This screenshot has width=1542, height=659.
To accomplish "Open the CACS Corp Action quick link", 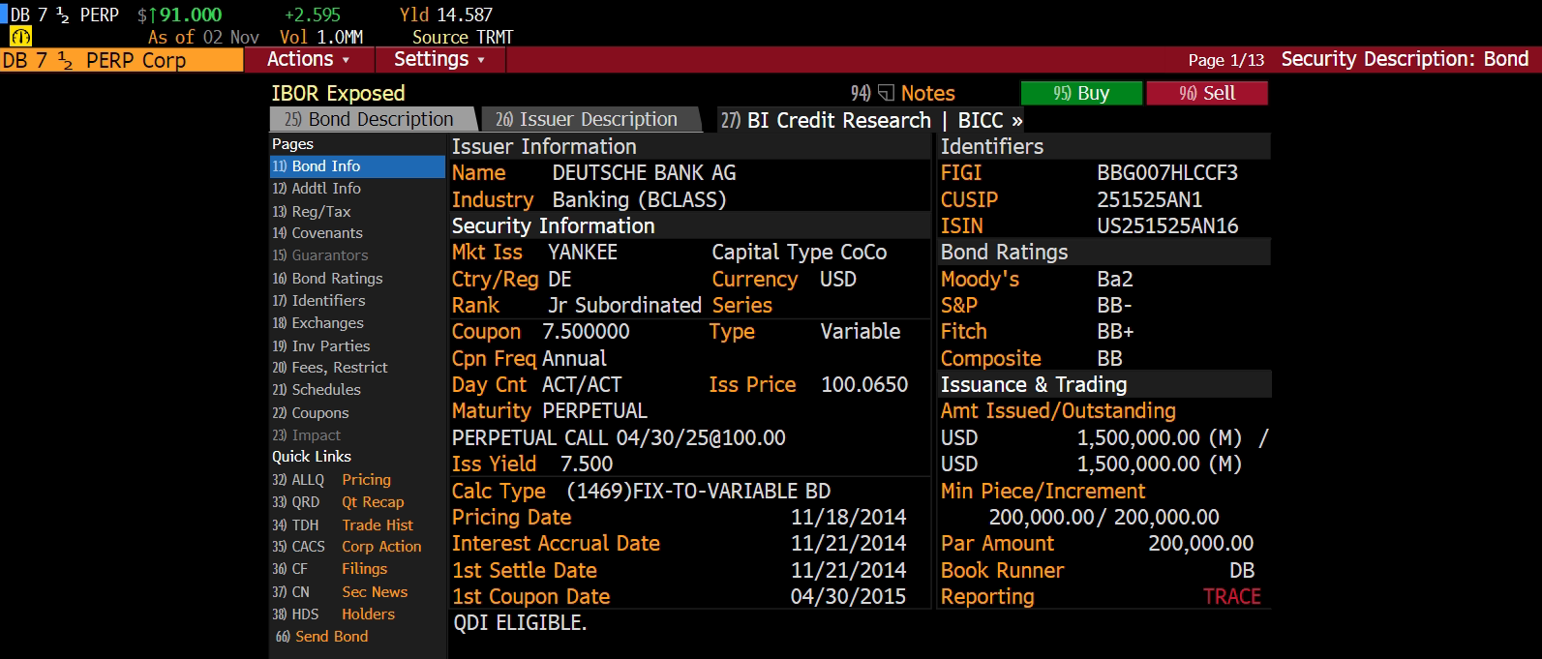I will pyautogui.click(x=347, y=547).
